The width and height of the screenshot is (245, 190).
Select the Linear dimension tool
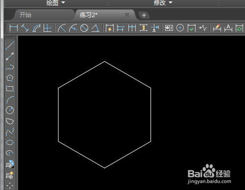14,28
